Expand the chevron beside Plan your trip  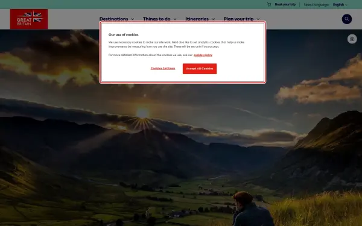tap(258, 19)
